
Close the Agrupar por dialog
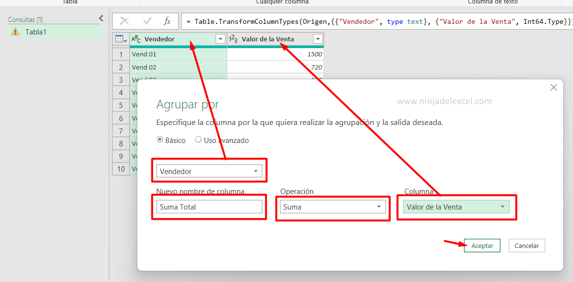(x=554, y=88)
